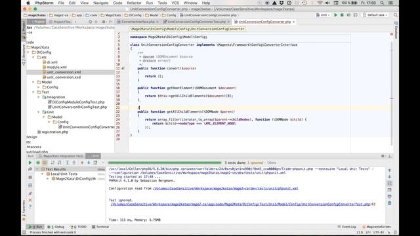Collapse all test result nodes
The image size is (420, 236).
[x=74, y=163]
